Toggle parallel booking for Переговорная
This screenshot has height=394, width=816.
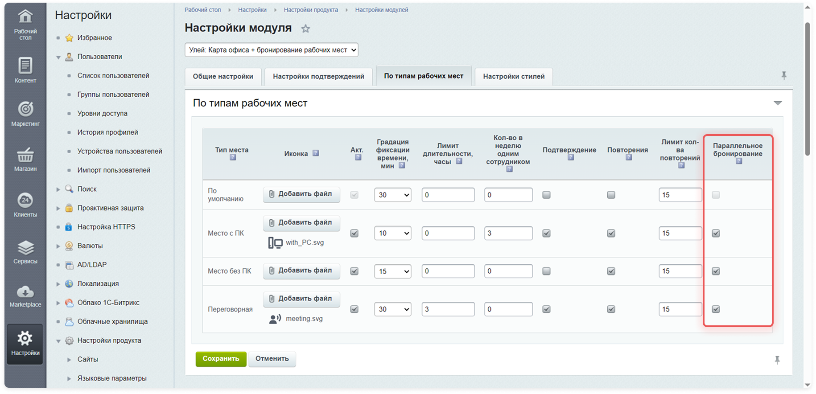coord(716,309)
